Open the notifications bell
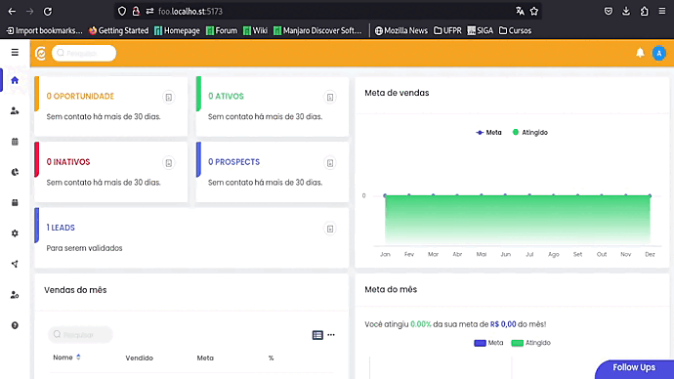 pyautogui.click(x=640, y=53)
